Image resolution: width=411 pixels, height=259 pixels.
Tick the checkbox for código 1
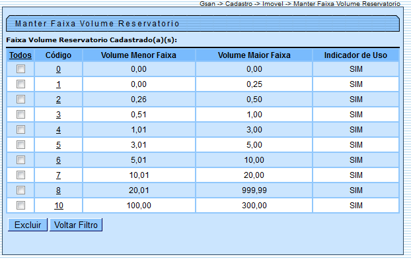pyautogui.click(x=20, y=84)
